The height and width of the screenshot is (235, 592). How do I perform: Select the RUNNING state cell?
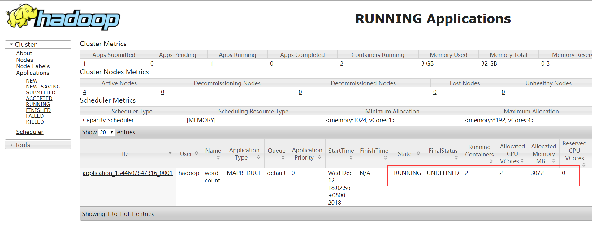tap(407, 173)
